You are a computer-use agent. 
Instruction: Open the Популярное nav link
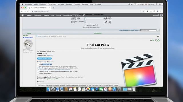point(37,15)
